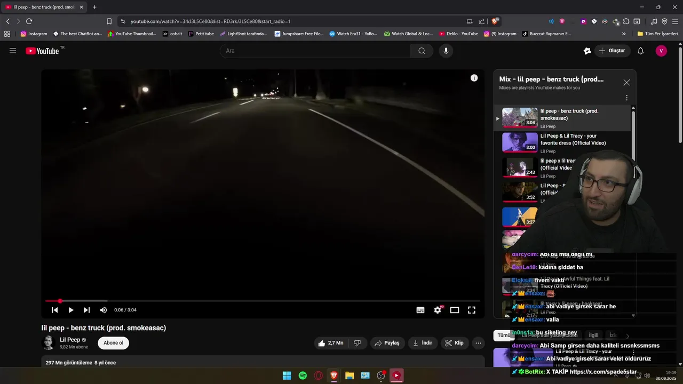This screenshot has height=384, width=683.
Task: Open the YouTube notifications bell
Action: [641, 51]
